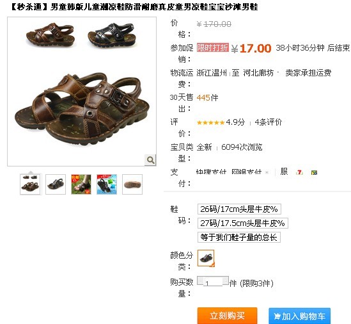Click the 限时打折 promotion badge
Screen dimensions: 351x324
[213, 47]
